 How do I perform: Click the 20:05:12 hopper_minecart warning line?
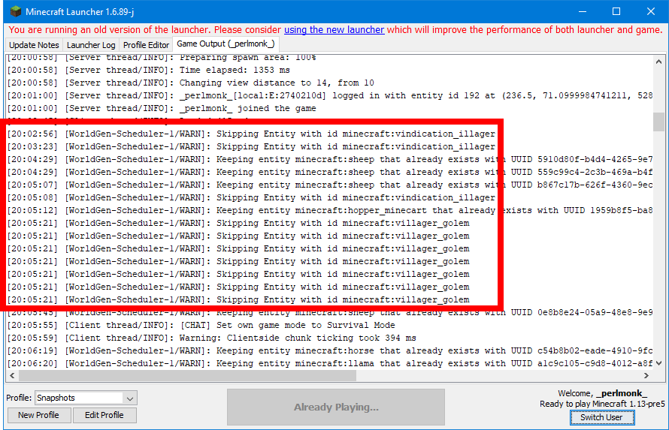[330, 210]
